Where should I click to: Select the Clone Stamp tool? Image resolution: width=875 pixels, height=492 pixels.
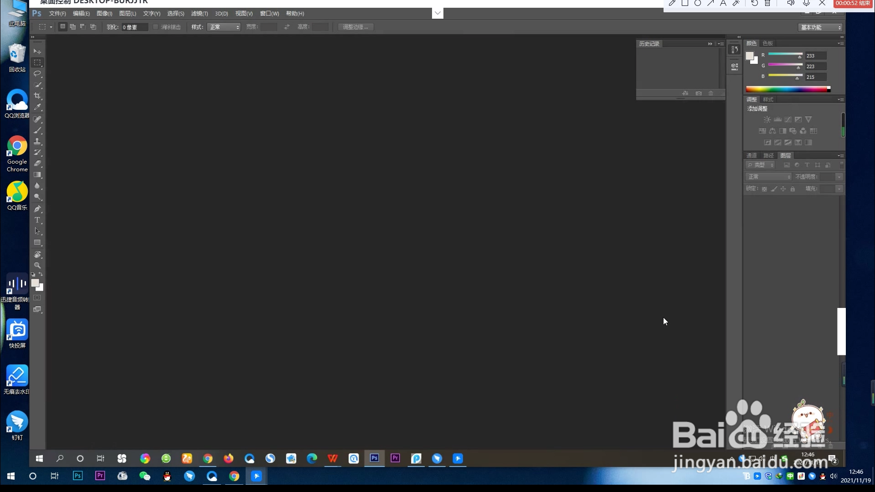tap(37, 141)
